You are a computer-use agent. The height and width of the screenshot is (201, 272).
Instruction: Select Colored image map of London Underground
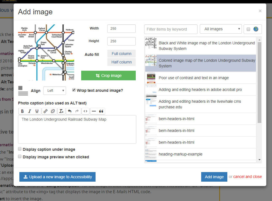click(200, 63)
